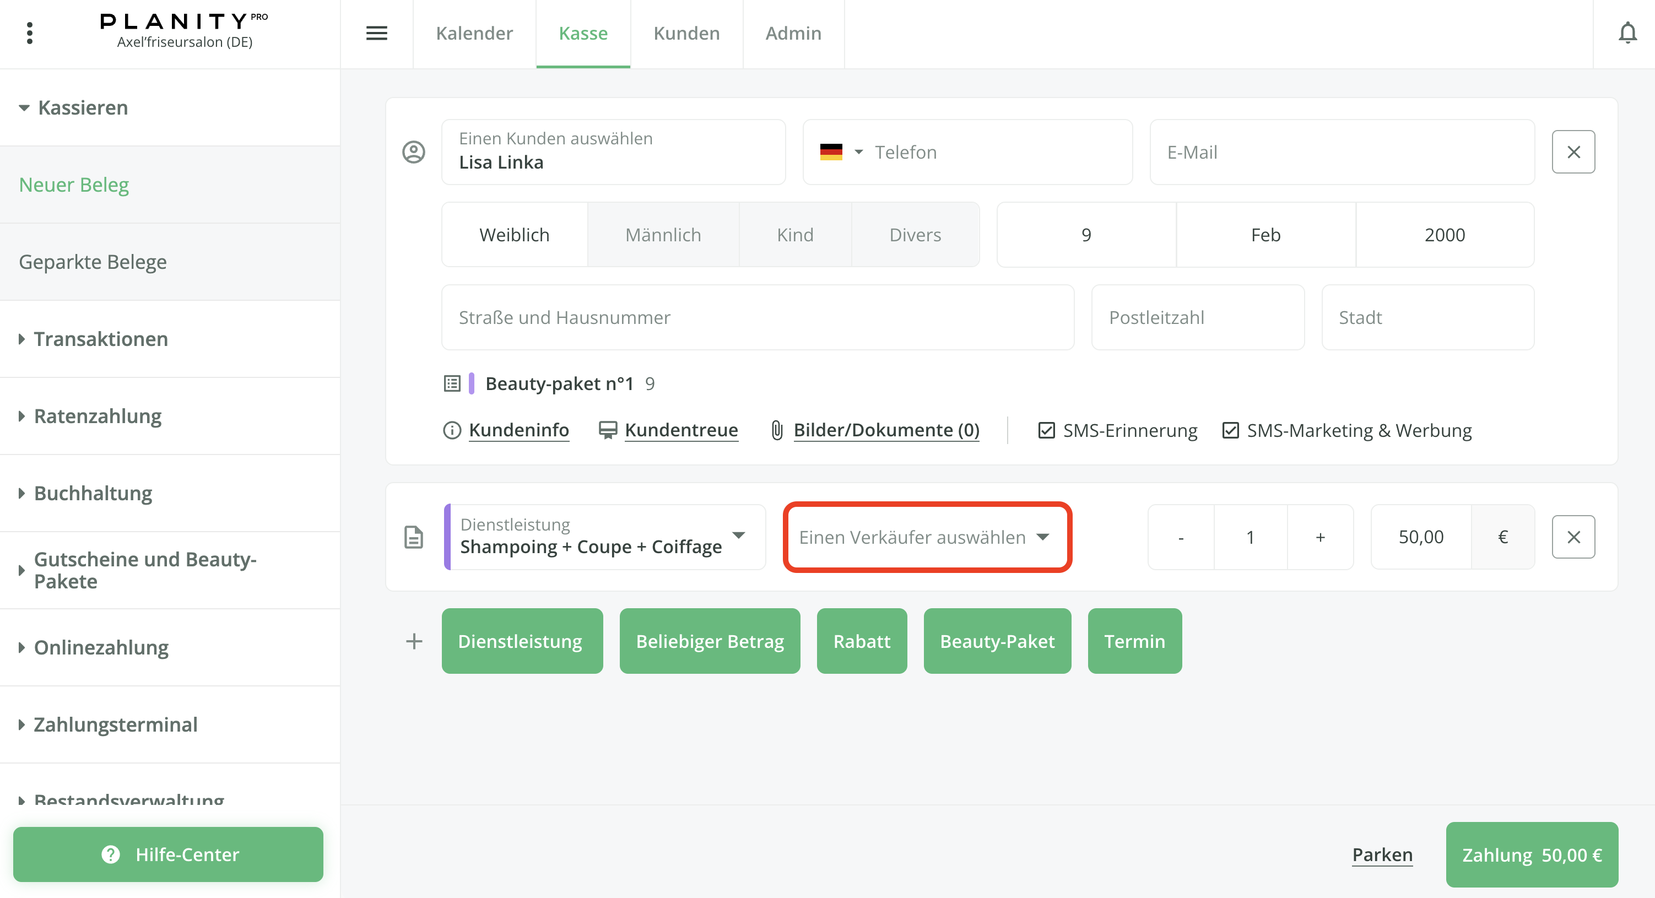Click the Beauty-paket list icon
The height and width of the screenshot is (898, 1655).
(452, 383)
